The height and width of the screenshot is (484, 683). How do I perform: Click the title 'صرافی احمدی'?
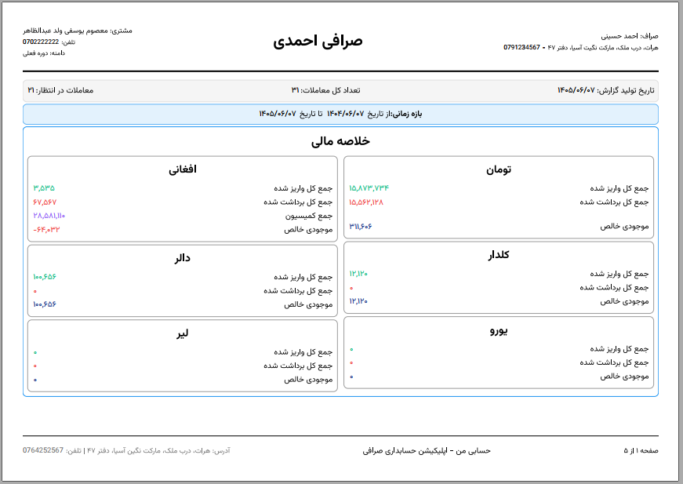(318, 41)
